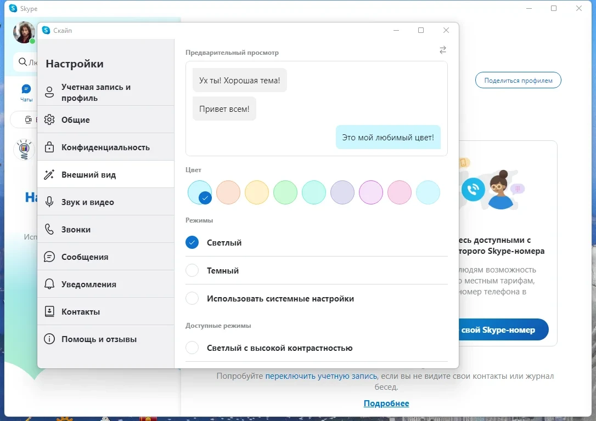
Task: Click the Skype logo in the Скайп title bar
Action: (46, 30)
